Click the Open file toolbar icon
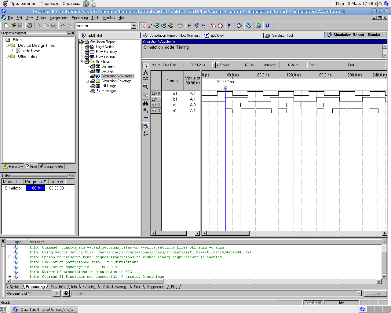 coord(13,26)
